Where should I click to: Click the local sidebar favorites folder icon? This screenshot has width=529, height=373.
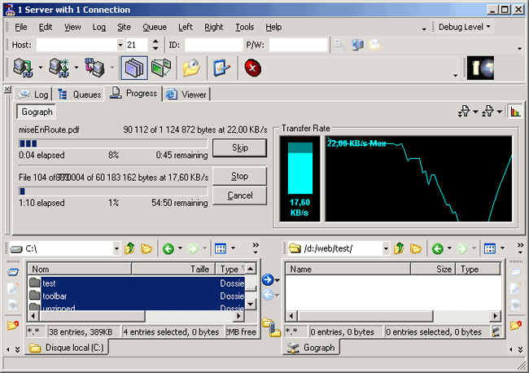(13, 326)
